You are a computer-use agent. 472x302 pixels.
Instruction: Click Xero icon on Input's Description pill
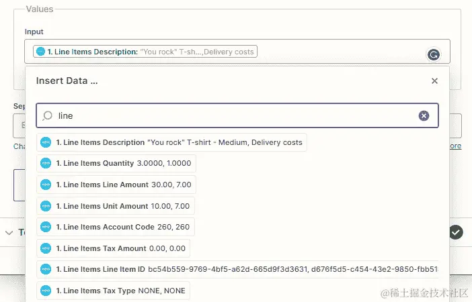(x=40, y=52)
